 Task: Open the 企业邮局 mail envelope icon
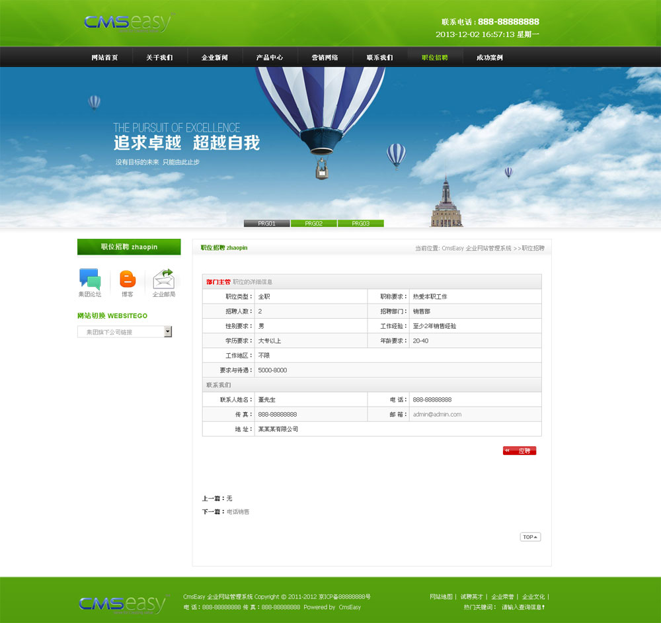[163, 278]
